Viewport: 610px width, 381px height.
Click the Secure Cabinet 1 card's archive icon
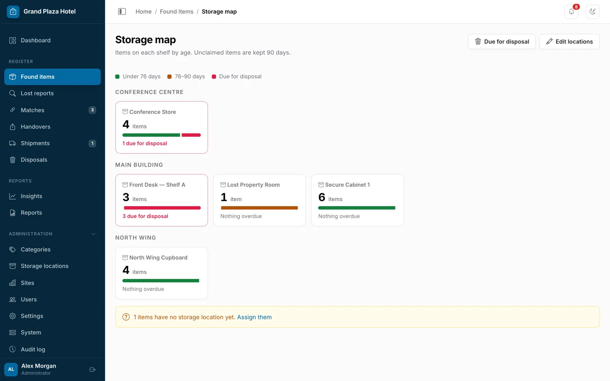click(321, 184)
